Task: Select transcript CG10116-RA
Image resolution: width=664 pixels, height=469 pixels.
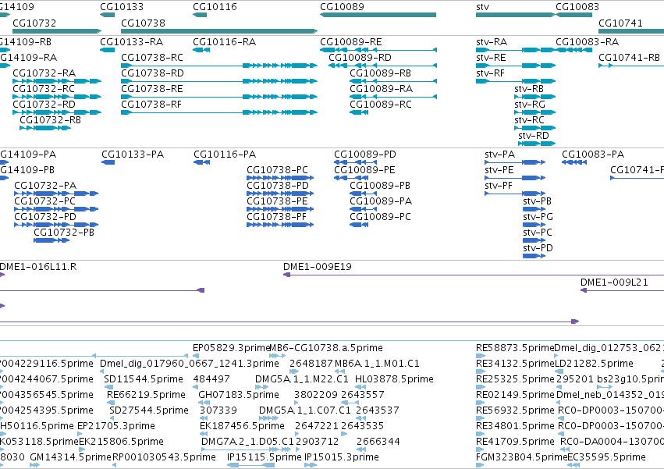Action: [x=201, y=50]
